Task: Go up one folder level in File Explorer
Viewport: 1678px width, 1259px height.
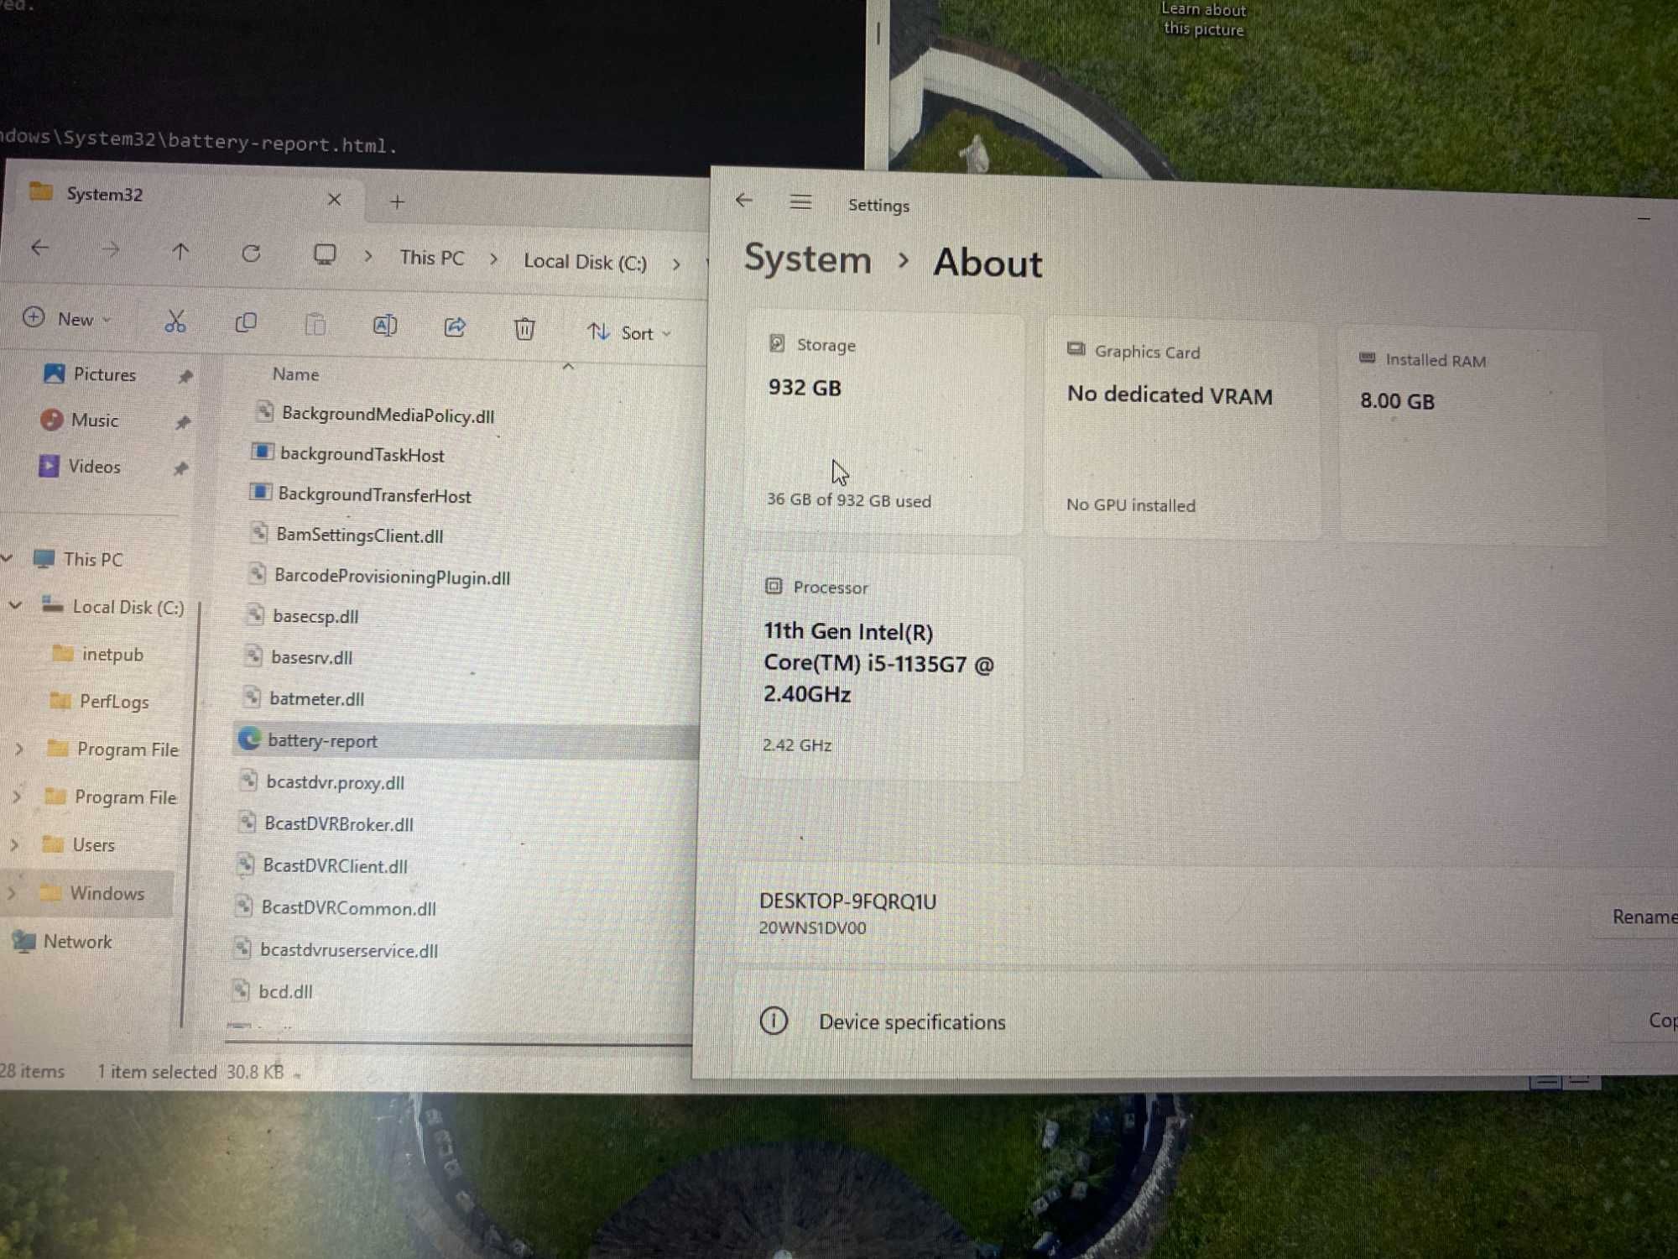Action: tap(180, 251)
